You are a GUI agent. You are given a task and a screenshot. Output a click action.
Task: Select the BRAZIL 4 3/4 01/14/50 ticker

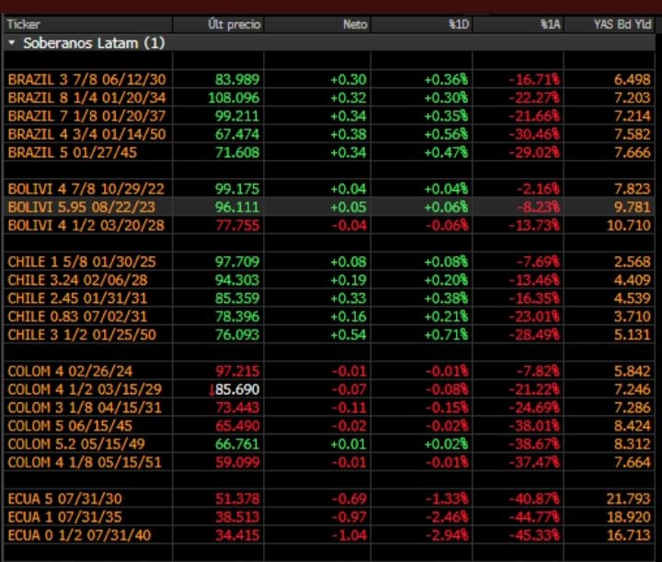[87, 134]
